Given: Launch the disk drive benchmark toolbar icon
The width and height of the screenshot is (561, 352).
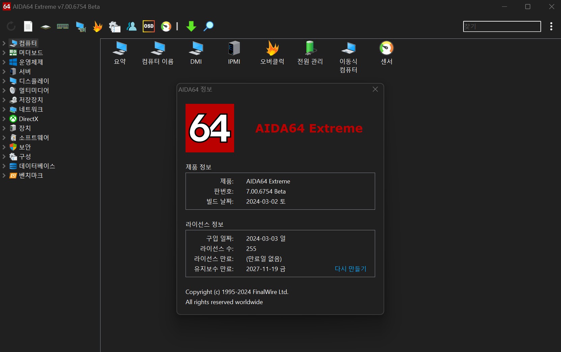Looking at the screenshot, I should (x=46, y=27).
